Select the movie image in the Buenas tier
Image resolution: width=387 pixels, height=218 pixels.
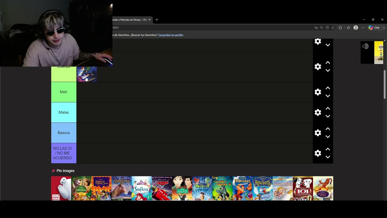[86, 74]
